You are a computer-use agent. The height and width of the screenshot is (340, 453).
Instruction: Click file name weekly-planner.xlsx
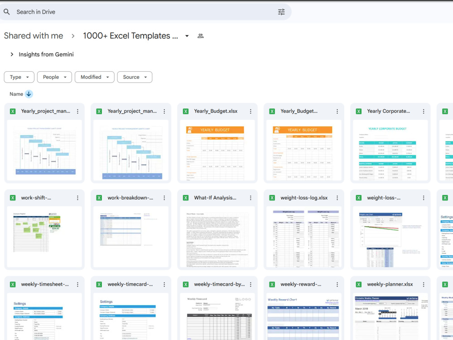click(390, 284)
